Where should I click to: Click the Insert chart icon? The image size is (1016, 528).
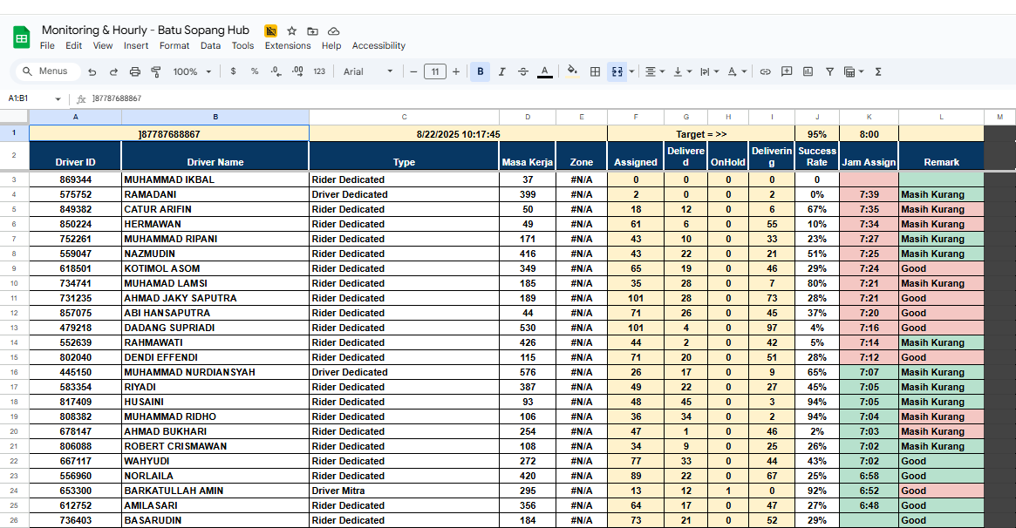click(808, 71)
